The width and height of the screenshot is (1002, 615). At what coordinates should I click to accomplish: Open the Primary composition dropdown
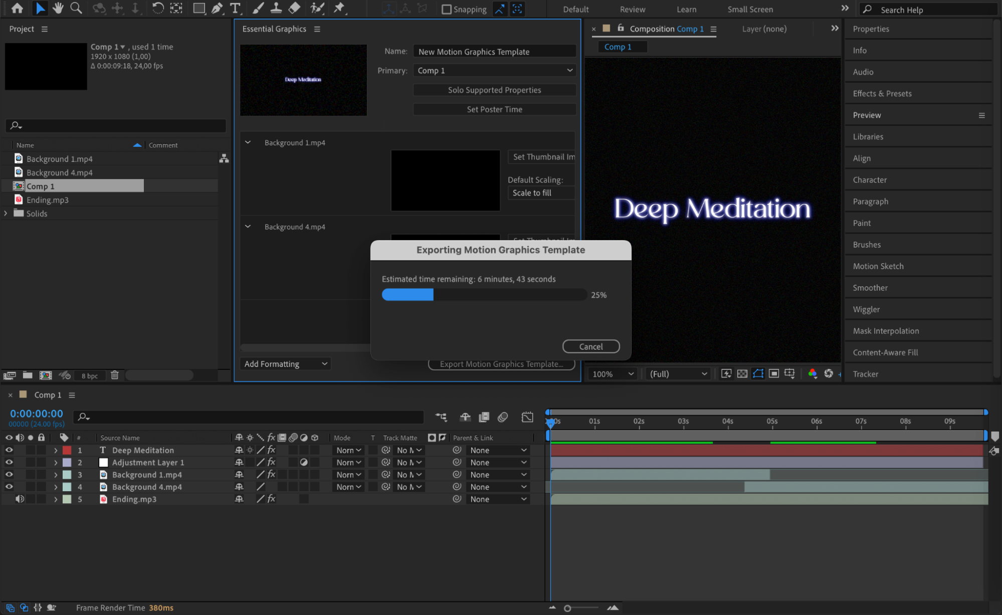pyautogui.click(x=494, y=71)
